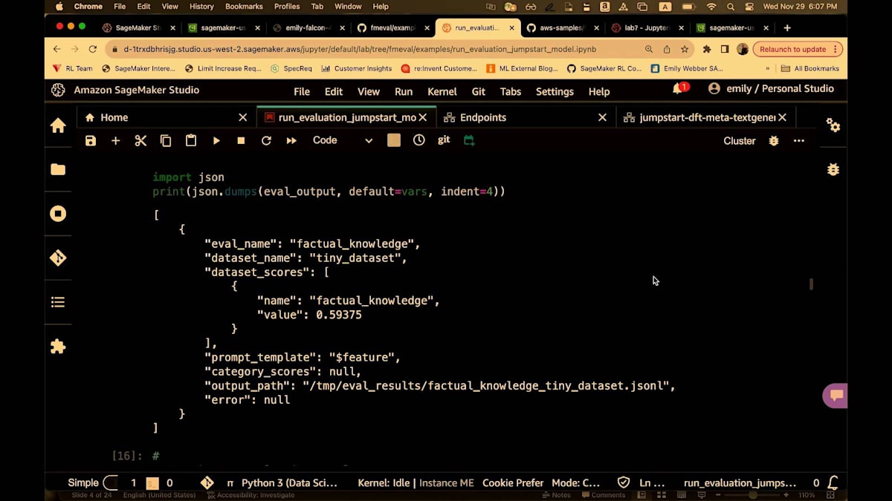The width and height of the screenshot is (892, 501).
Task: Open Property Inspector gears icon
Action: 833,125
